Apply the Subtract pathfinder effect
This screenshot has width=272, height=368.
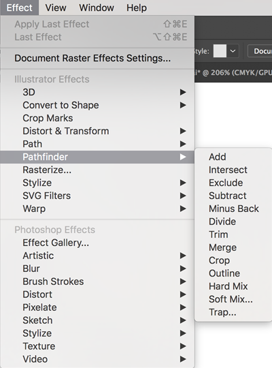point(233,196)
